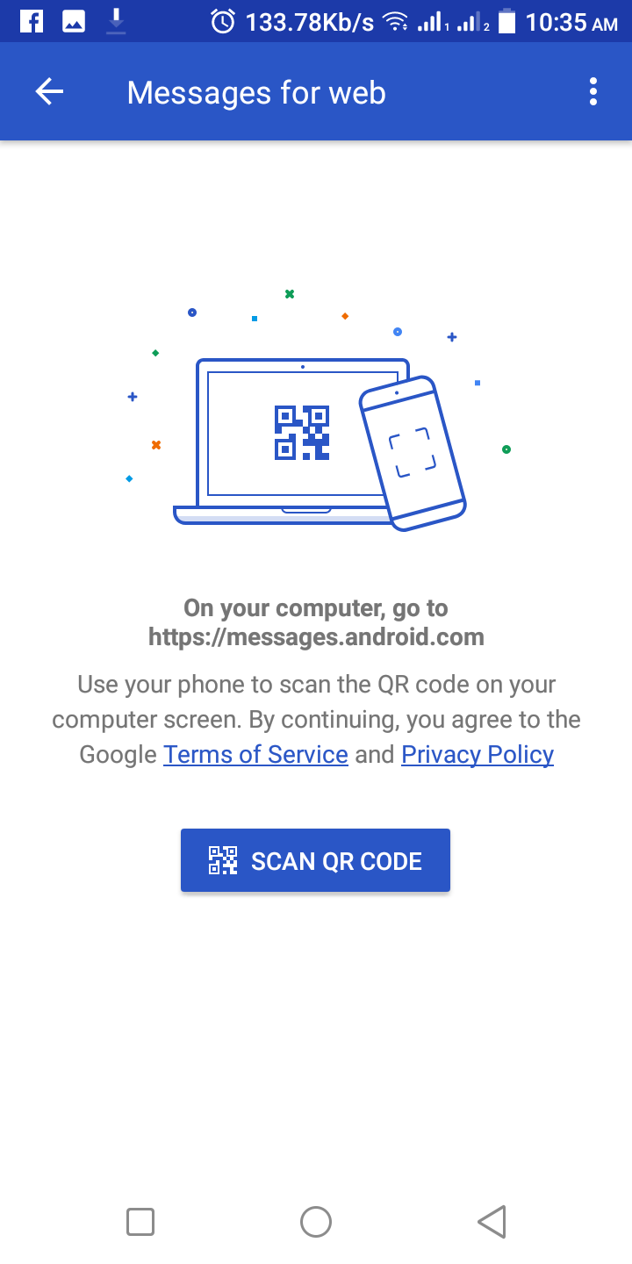Screen dimensions: 632x1264
Task: Tap the SCAN QR CODE button
Action: (315, 860)
